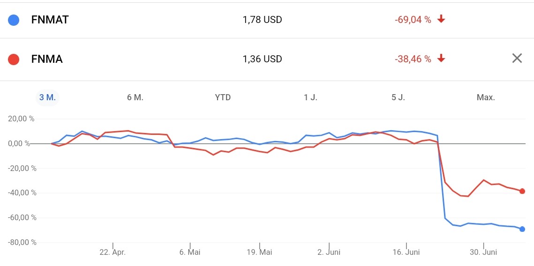Click FNMAT red down arrow icon
Screen dimensions: 534x266
441,19
